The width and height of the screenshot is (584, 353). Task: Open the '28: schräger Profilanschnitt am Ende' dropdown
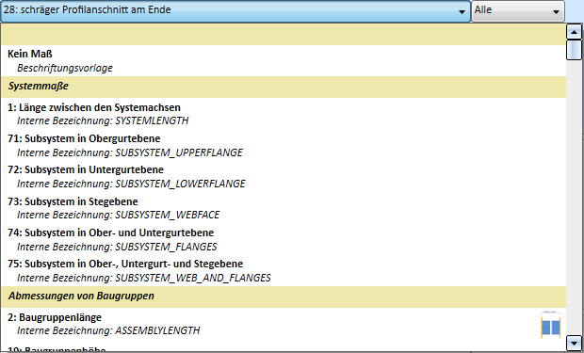pyautogui.click(x=235, y=10)
